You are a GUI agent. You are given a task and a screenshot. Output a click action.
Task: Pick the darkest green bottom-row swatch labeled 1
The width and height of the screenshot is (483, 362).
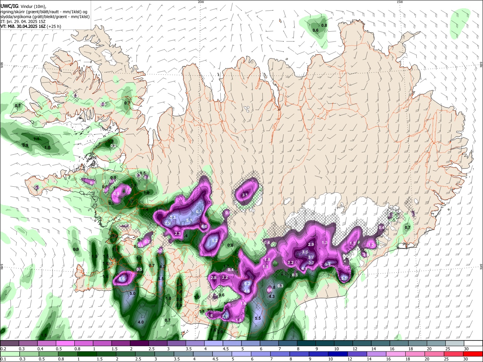click(87, 354)
